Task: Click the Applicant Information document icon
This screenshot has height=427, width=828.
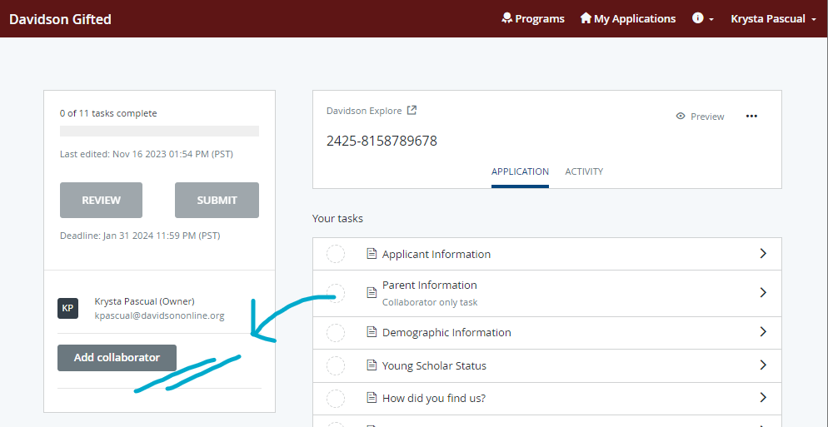Action: click(x=372, y=253)
